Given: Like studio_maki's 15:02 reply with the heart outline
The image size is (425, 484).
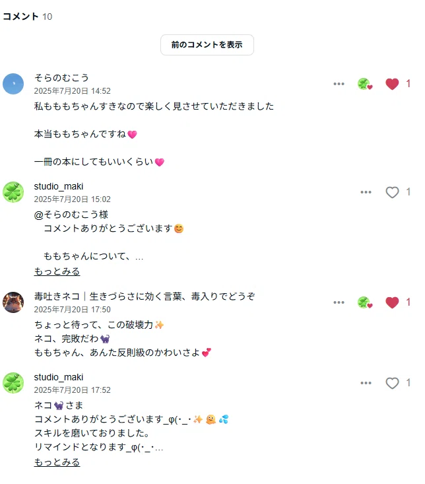Looking at the screenshot, I should click(392, 192).
